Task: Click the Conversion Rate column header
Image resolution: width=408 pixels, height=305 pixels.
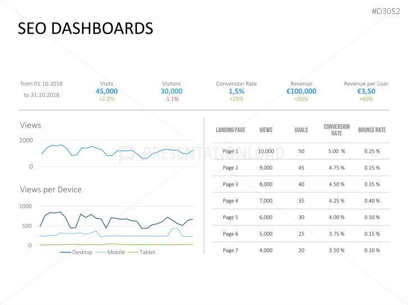Action: tap(336, 130)
